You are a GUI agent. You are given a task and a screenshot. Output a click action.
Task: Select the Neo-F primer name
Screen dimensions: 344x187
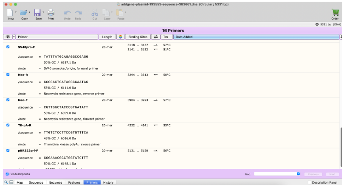click(x=23, y=100)
